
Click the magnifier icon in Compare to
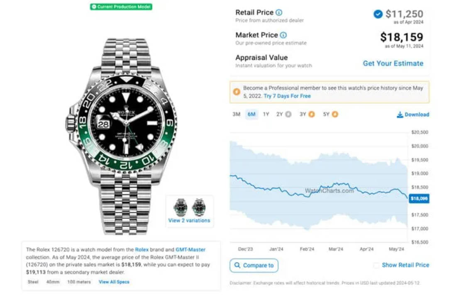coord(237,265)
